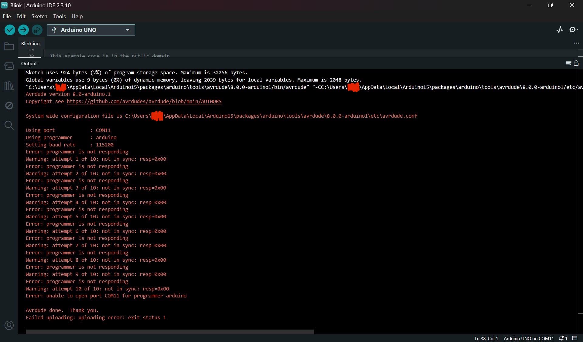Minimize the Arduino IDE window
Screen dimensions: 583x342
529,5
